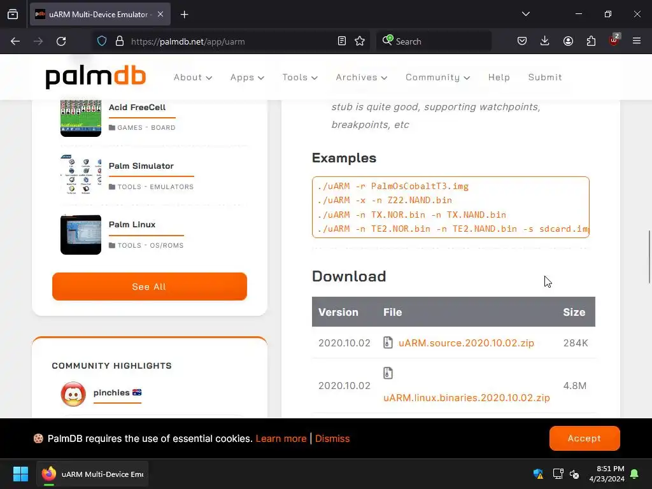Open the Palm Simulator app link
This screenshot has height=489, width=652.
tap(141, 166)
